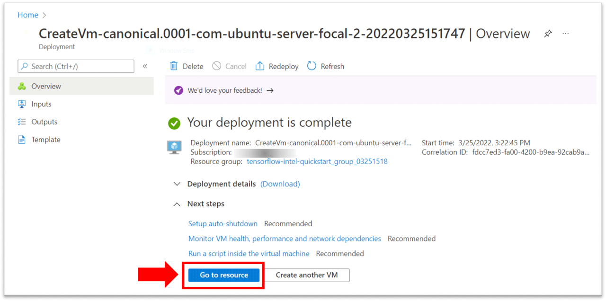606x301 pixels.
Task: Click the Deployment name value text
Action: click(333, 143)
